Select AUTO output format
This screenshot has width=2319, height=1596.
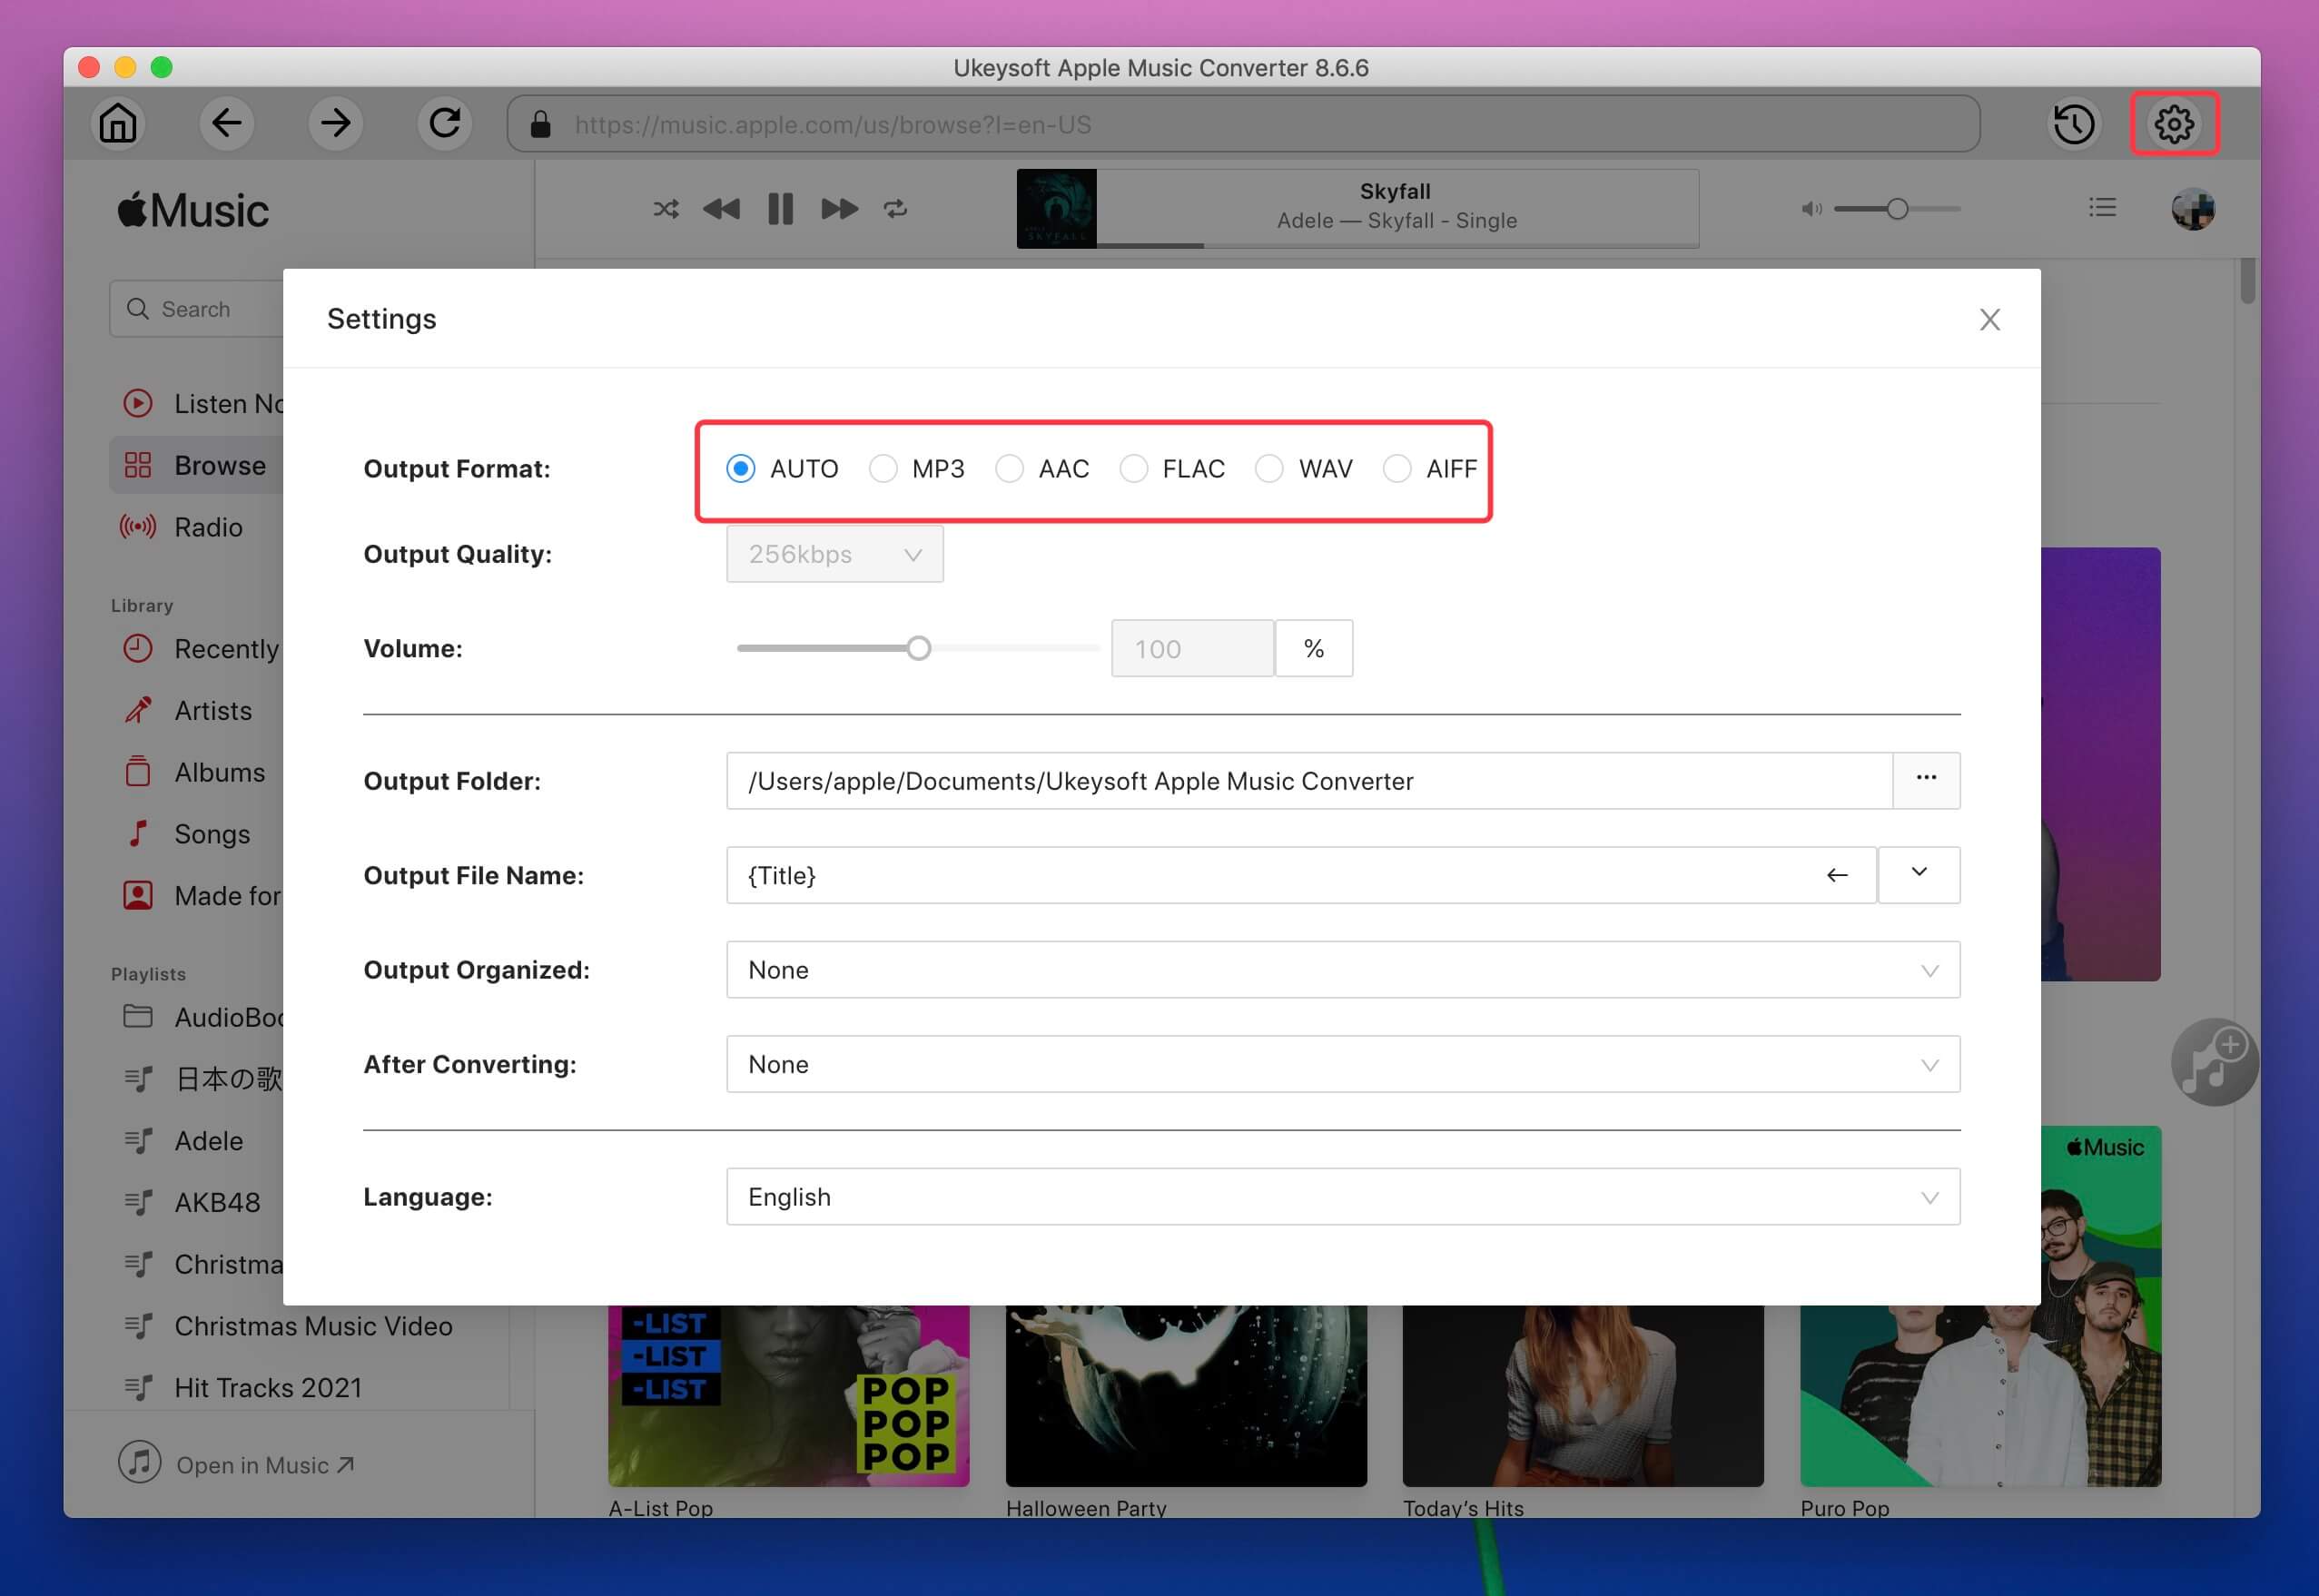(x=742, y=467)
